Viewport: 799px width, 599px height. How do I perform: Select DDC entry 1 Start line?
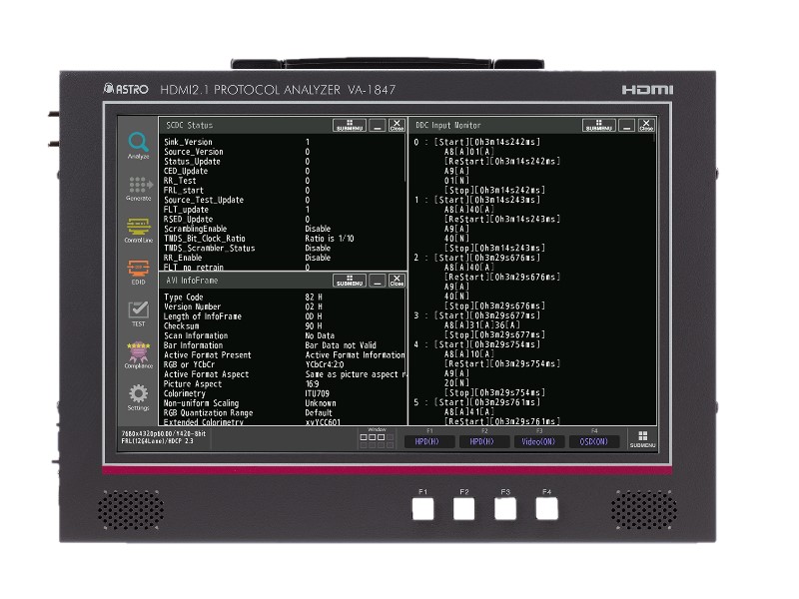point(477,200)
